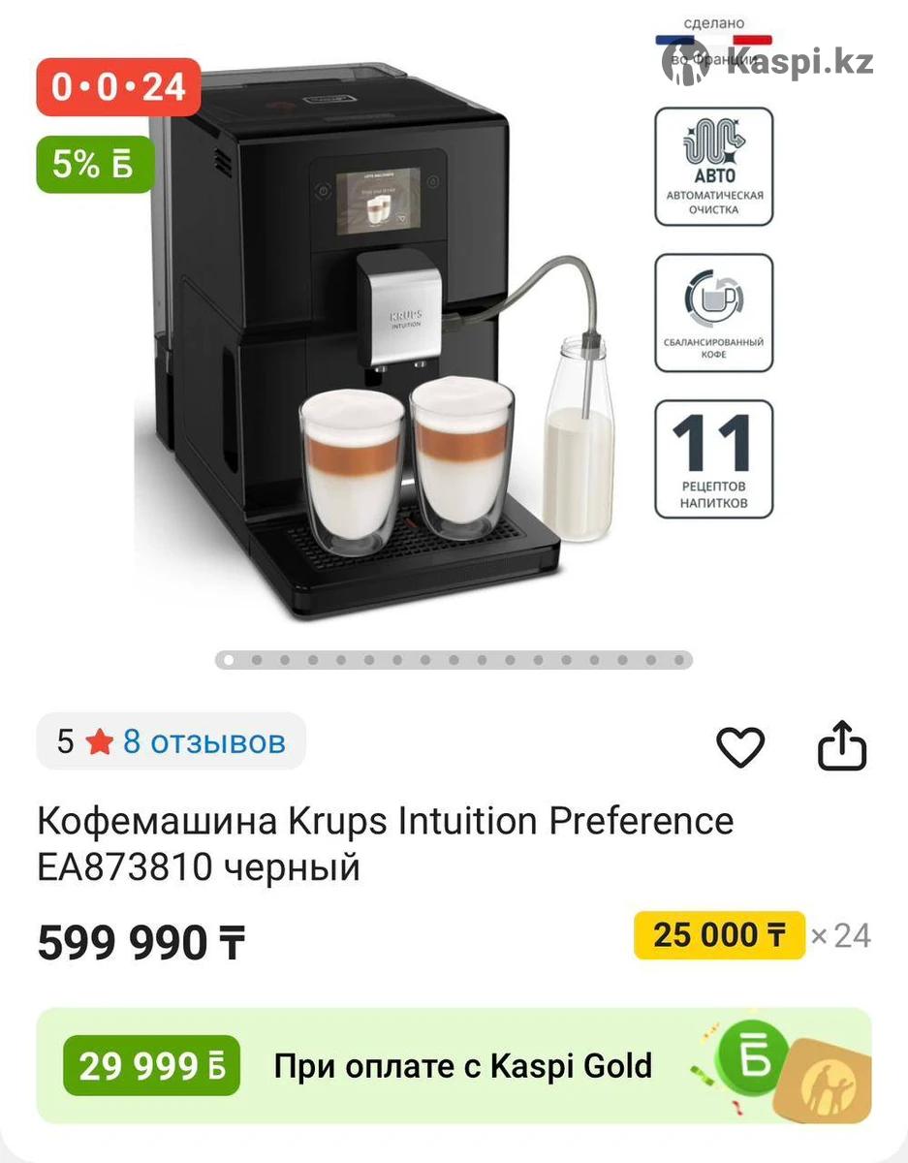
Task: Tap the 599 990 ₸ price
Action: click(x=141, y=942)
